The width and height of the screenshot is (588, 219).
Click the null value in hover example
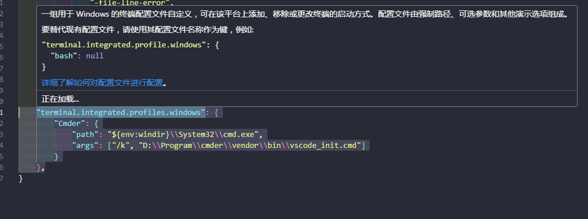tap(95, 56)
